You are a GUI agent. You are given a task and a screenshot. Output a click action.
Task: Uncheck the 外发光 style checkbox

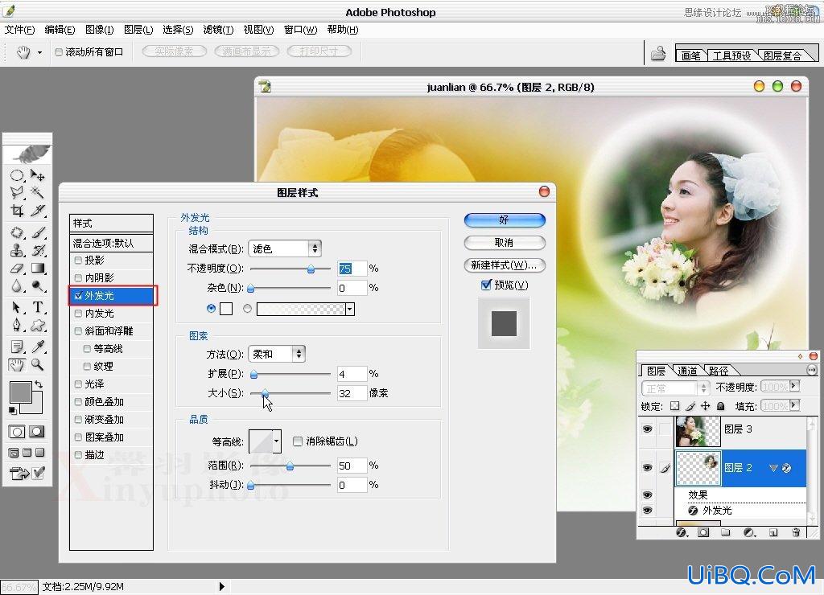click(78, 296)
